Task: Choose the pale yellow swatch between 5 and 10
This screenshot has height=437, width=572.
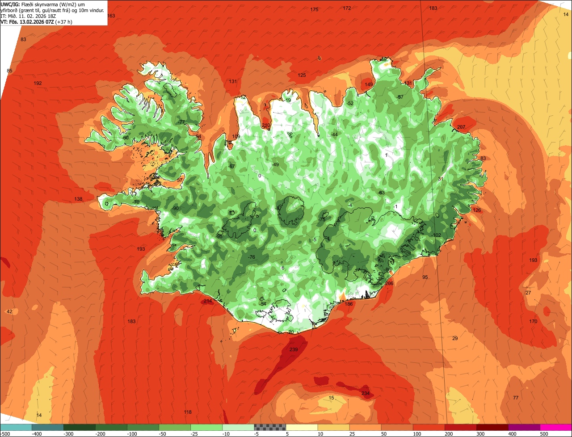Action: (302, 427)
